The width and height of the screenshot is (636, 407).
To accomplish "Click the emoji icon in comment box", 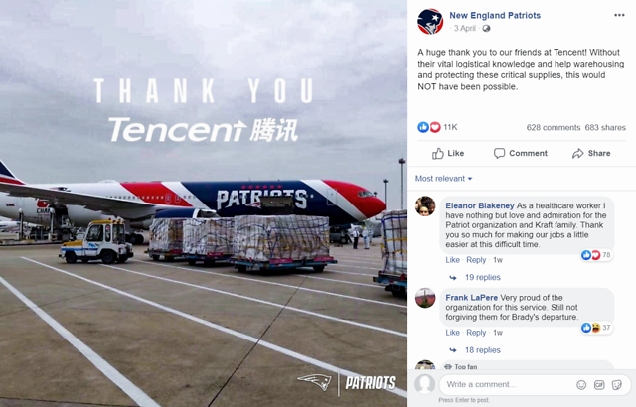I will pos(581,385).
